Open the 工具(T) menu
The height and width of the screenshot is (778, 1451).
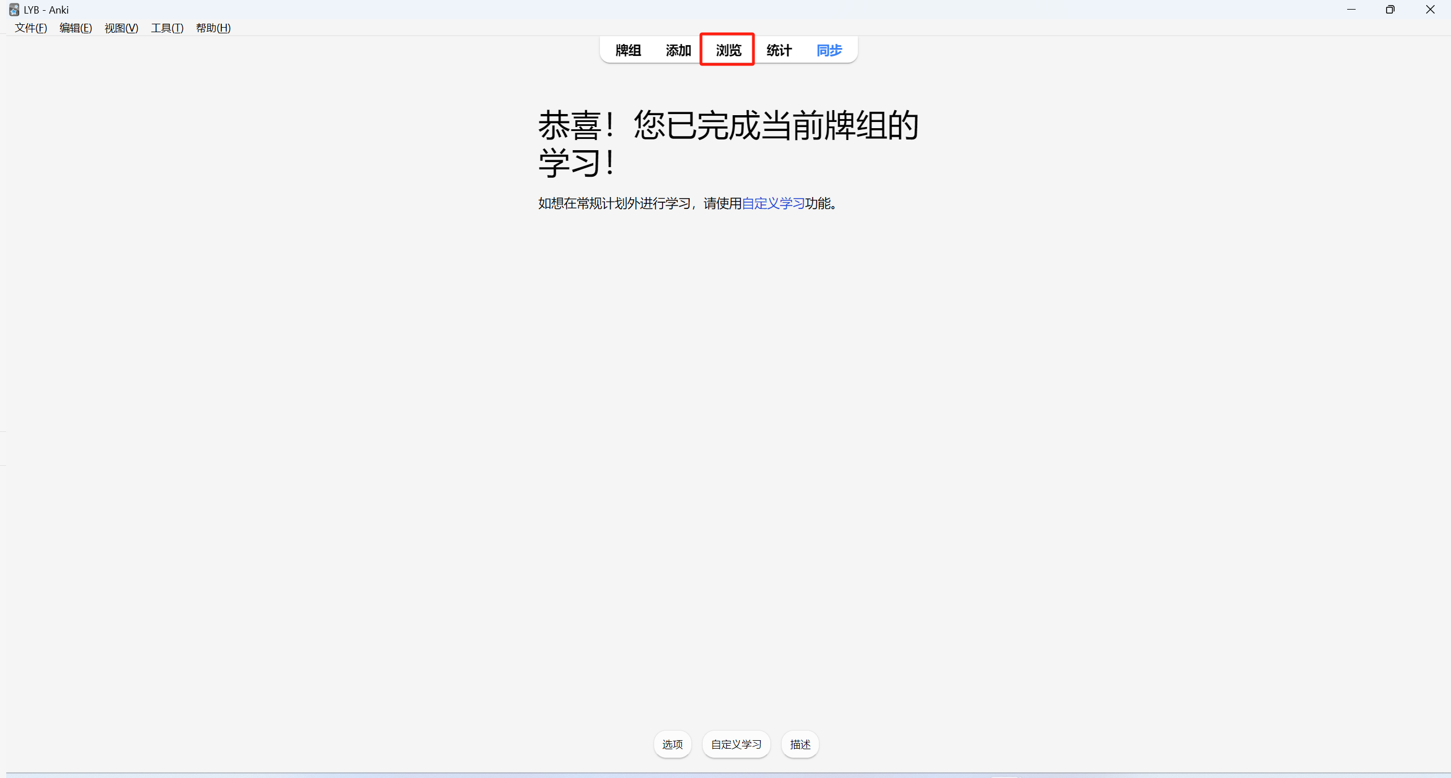point(167,28)
